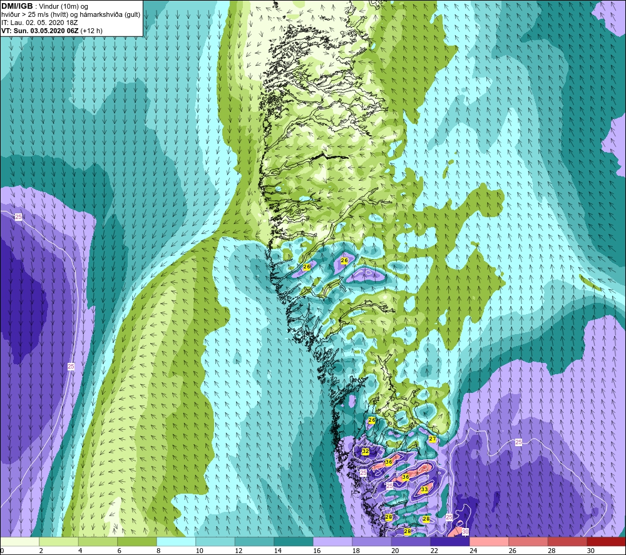This screenshot has height=555, width=626.
Task: Click the legend scale number "12"
Action: coord(239,551)
